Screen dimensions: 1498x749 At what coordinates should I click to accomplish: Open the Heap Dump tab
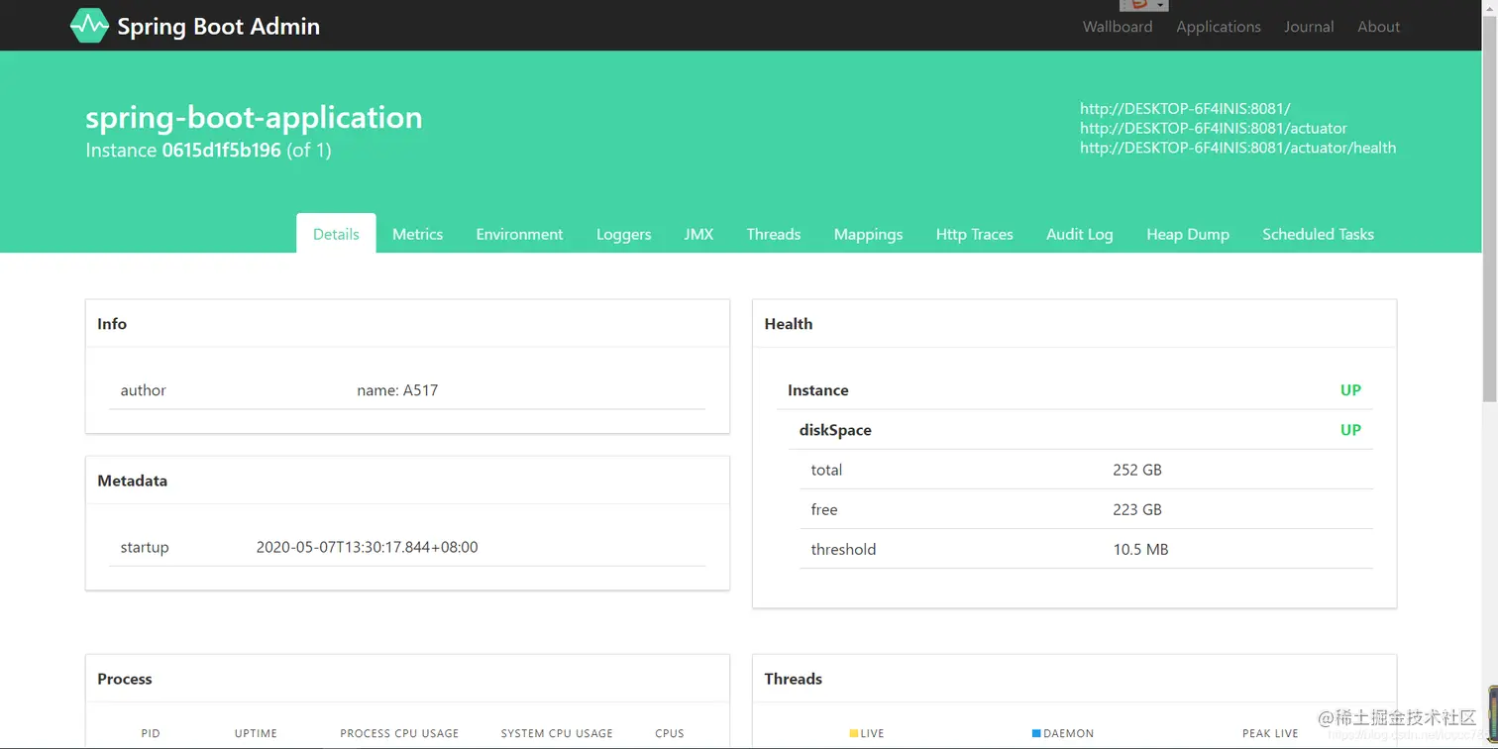[x=1187, y=234]
